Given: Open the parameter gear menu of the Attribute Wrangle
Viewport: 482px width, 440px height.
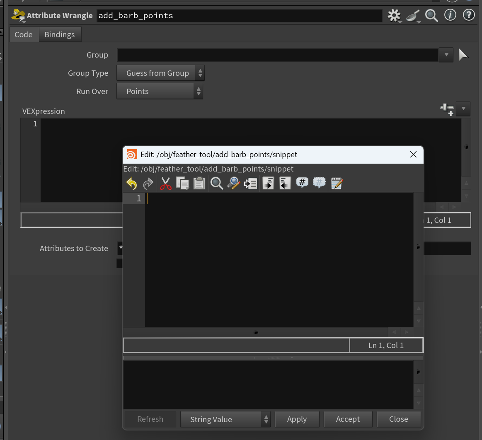Looking at the screenshot, I should tap(395, 15).
